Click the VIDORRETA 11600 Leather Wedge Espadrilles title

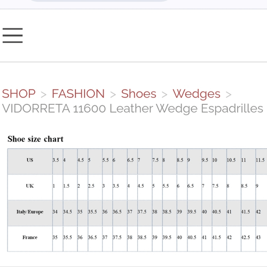pyautogui.click(x=132, y=109)
